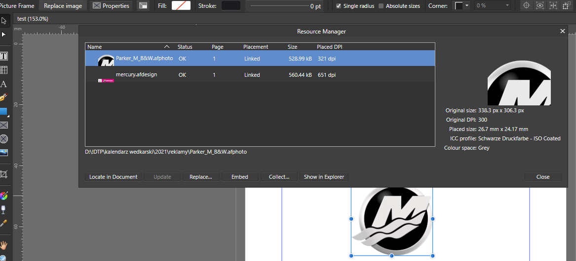Click the Collect... button
The image size is (576, 261).
pyautogui.click(x=279, y=177)
